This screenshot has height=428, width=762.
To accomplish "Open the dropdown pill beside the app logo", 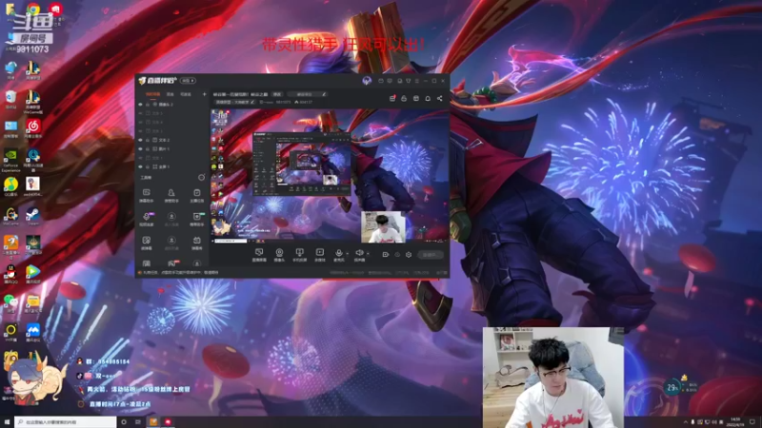I will point(188,81).
